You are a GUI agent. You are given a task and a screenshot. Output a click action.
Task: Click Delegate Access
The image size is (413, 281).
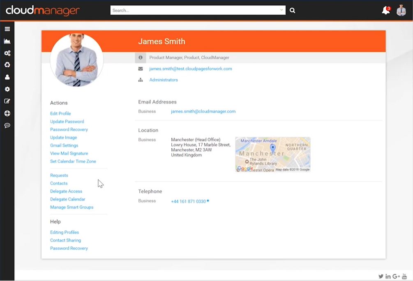click(x=66, y=191)
